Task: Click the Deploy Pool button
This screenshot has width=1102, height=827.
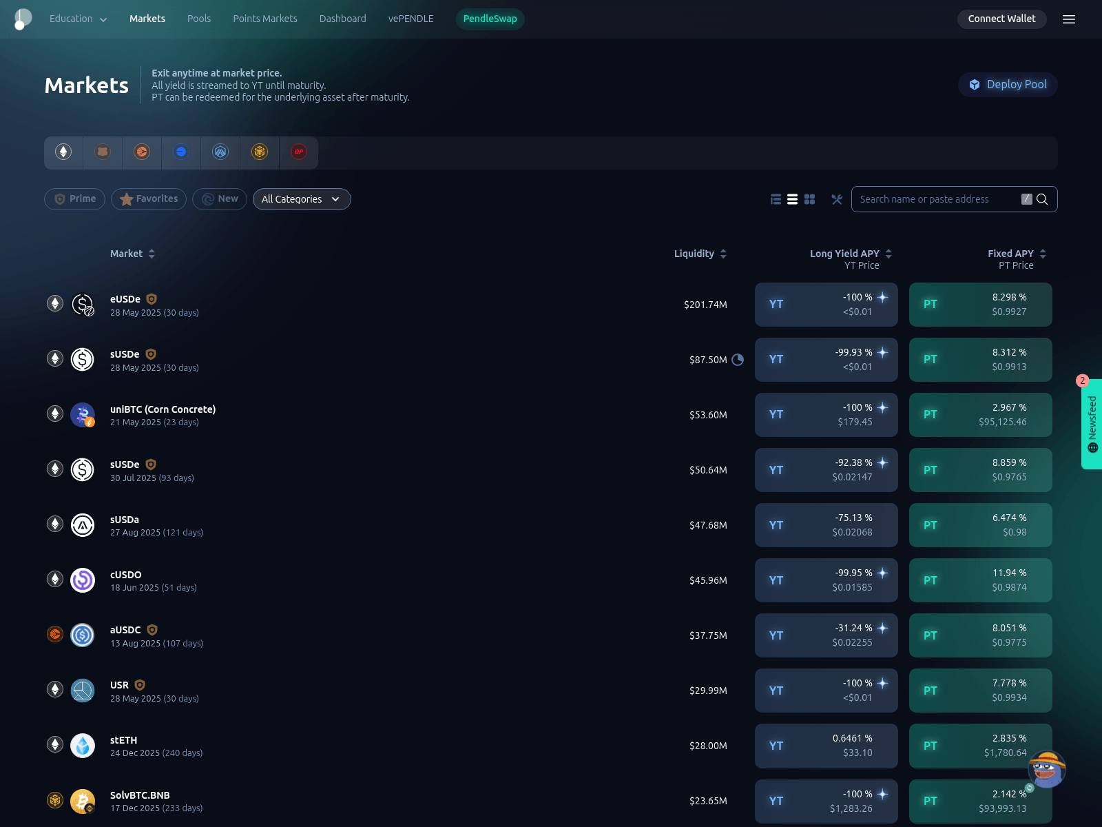Action: coord(1008,85)
